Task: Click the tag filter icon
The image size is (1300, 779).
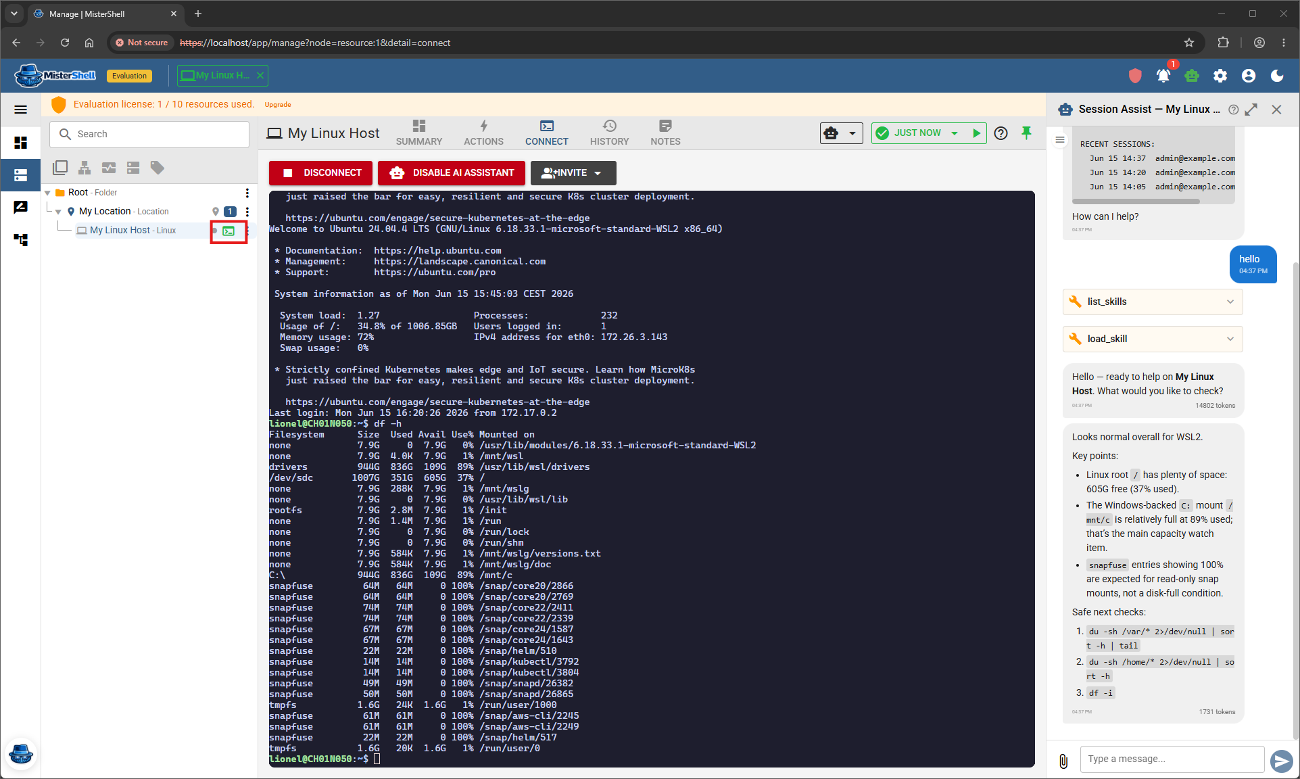Action: pyautogui.click(x=158, y=168)
